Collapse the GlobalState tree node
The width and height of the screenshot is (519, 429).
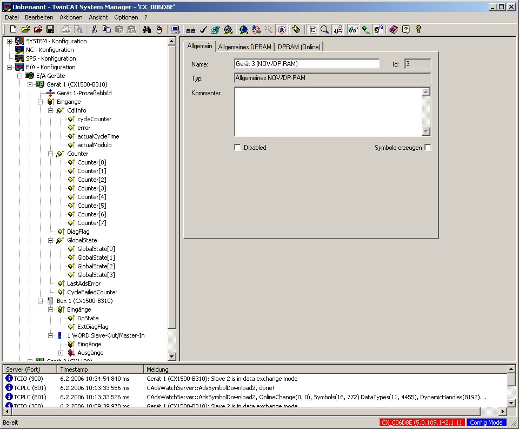(50, 240)
